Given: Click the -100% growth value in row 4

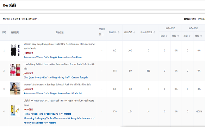Looking at the screenshot, I should 199,111.
